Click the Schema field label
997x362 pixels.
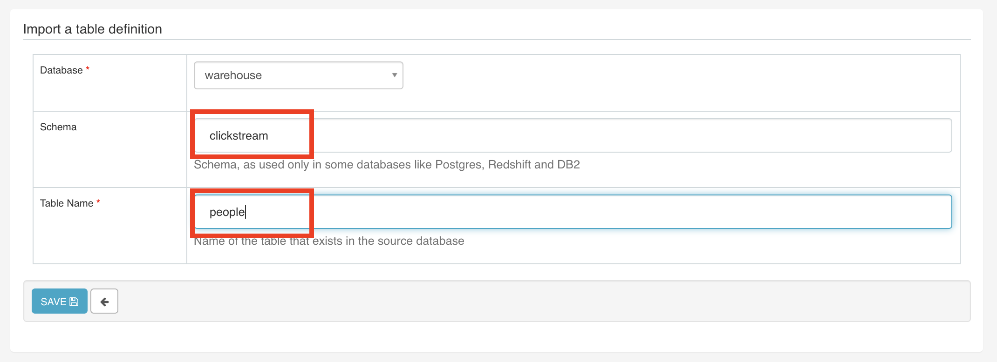[x=58, y=127]
